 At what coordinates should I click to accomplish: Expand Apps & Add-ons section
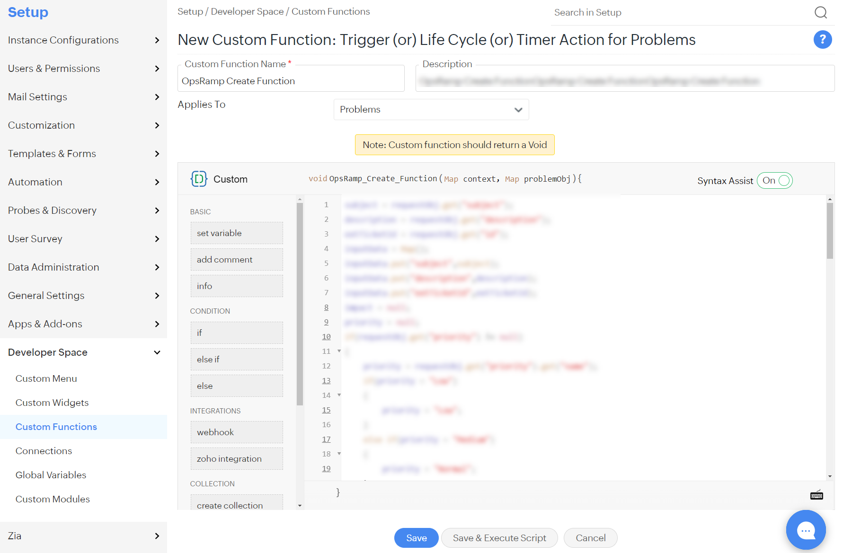coord(83,324)
